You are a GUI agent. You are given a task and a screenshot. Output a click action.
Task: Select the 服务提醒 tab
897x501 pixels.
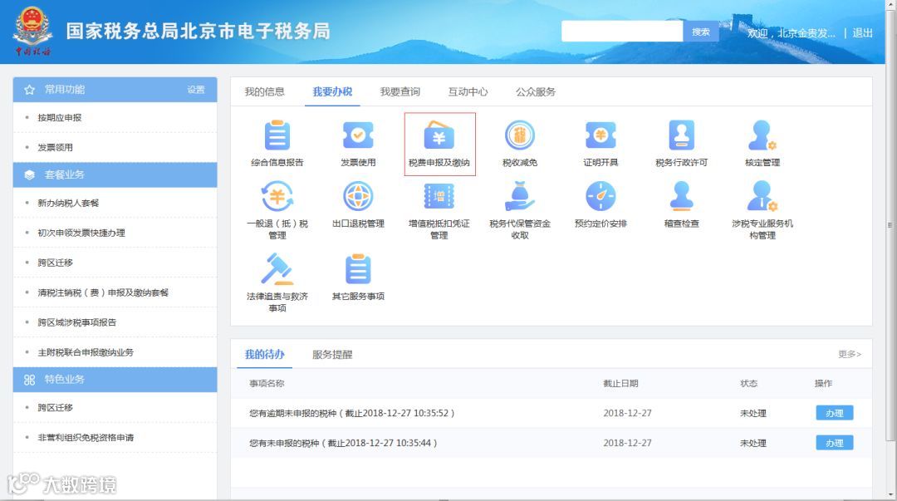332,355
